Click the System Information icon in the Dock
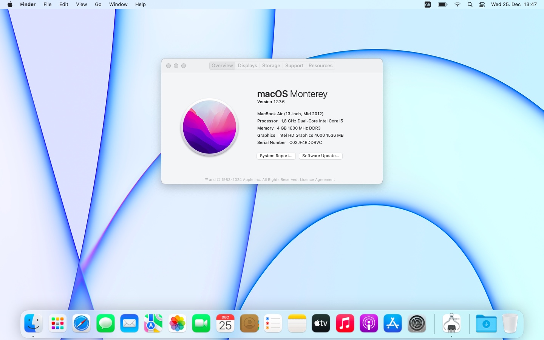Image resolution: width=544 pixels, height=340 pixels. tap(451, 323)
